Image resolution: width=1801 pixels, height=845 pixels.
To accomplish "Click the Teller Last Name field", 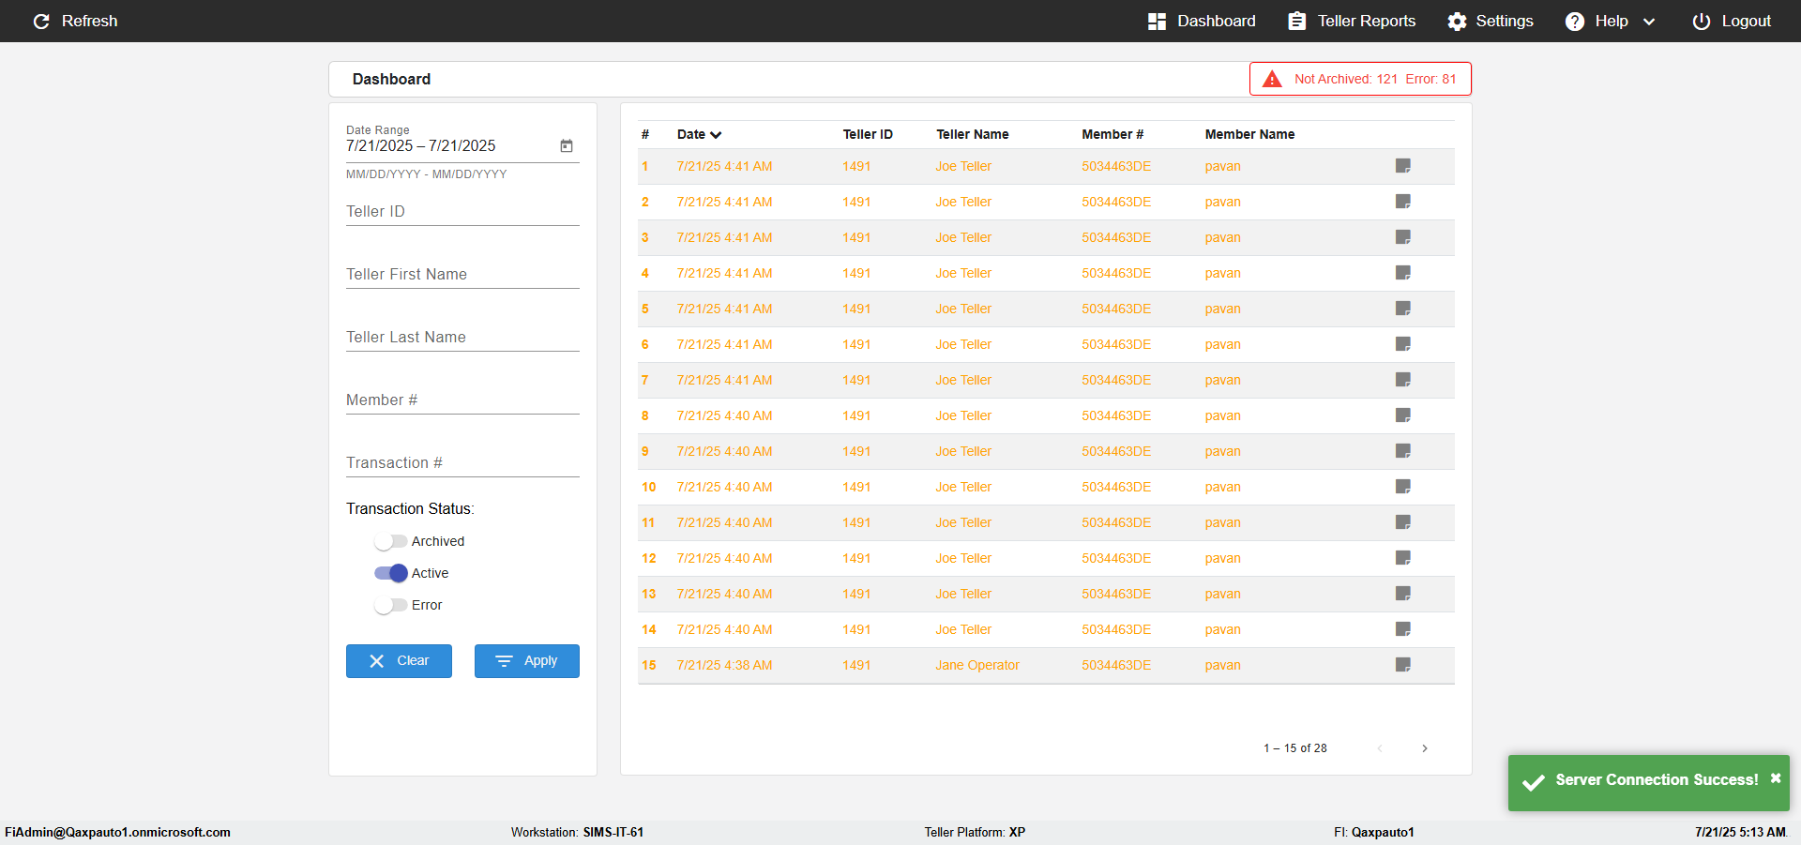I will click(x=462, y=338).
